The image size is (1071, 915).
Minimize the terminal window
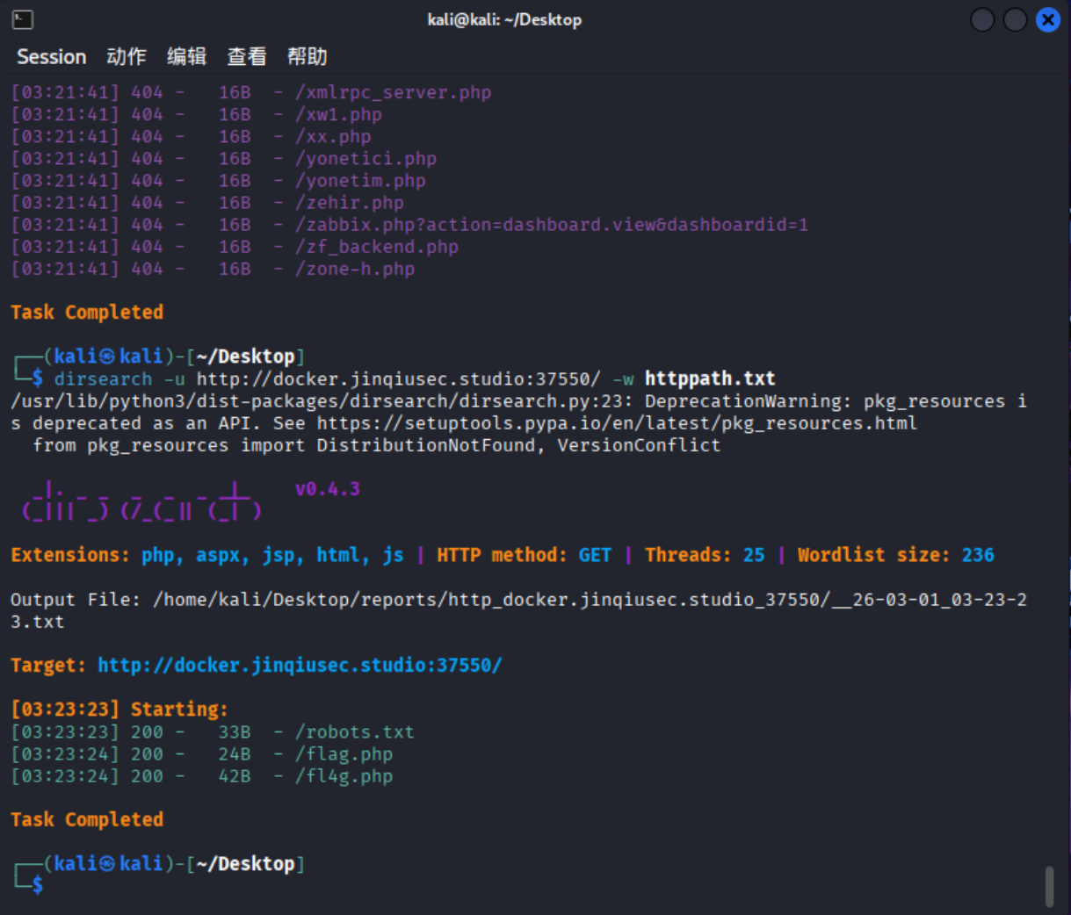[982, 19]
